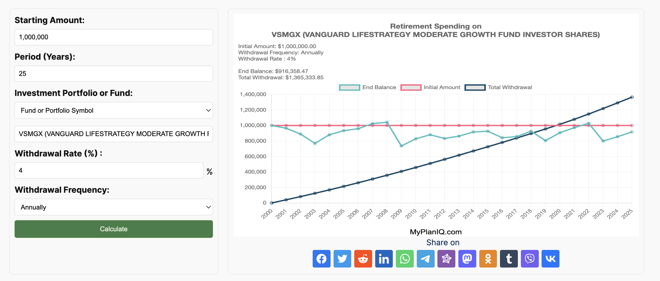
Task: Toggle the End Balance legend series
Action: pos(368,87)
